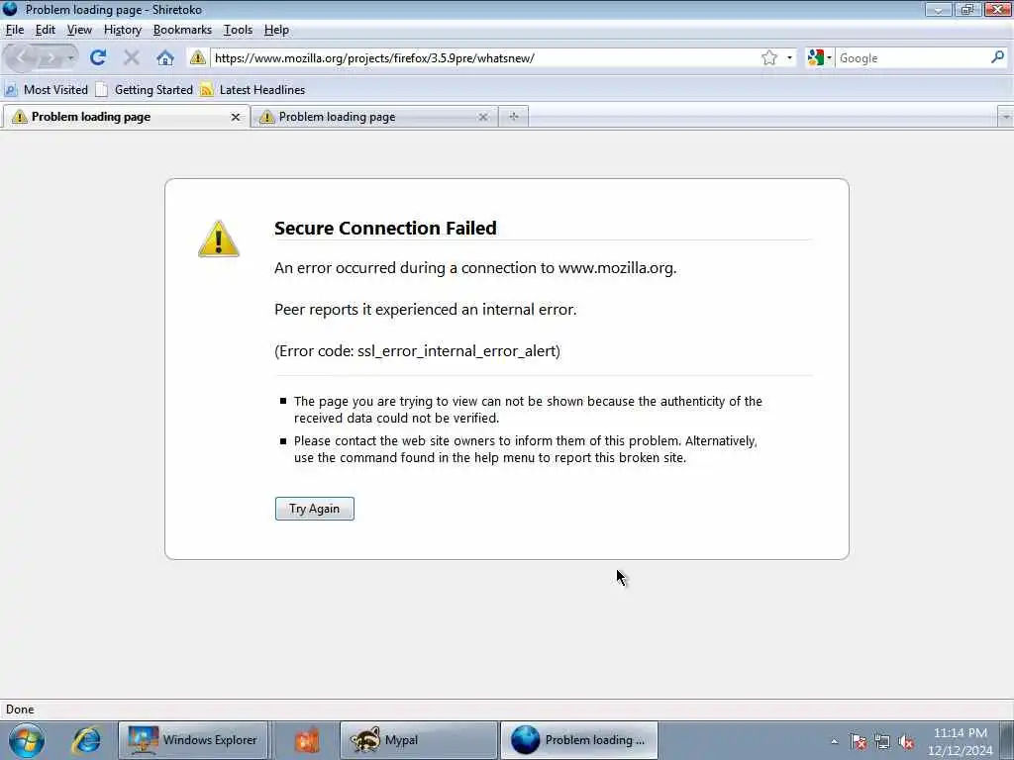Click the Stop loading icon

click(132, 57)
